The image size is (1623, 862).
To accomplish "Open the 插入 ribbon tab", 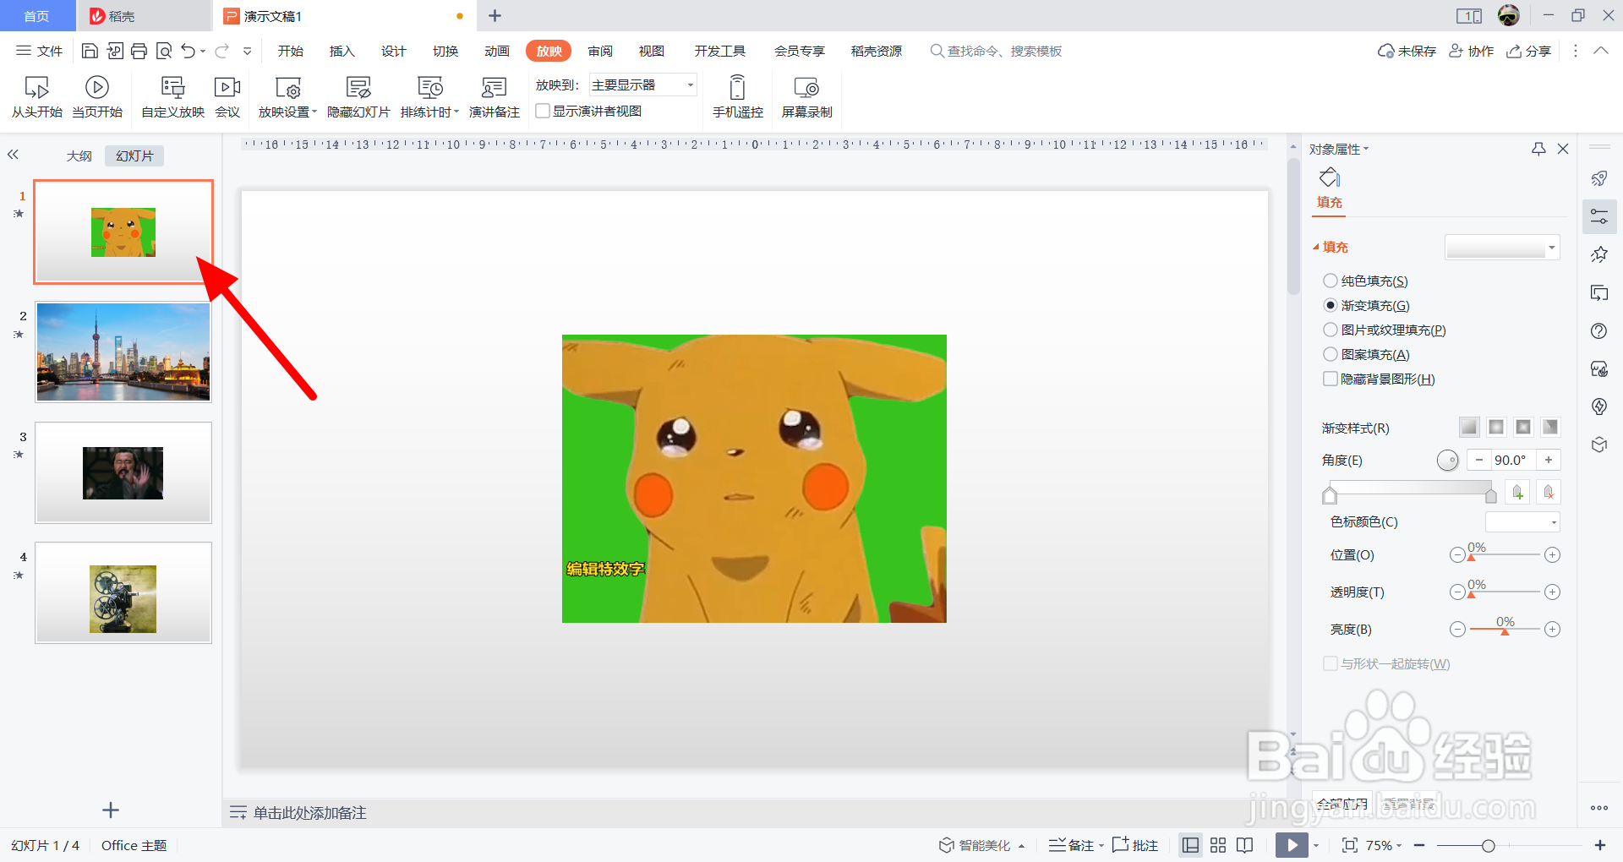I will (x=342, y=51).
